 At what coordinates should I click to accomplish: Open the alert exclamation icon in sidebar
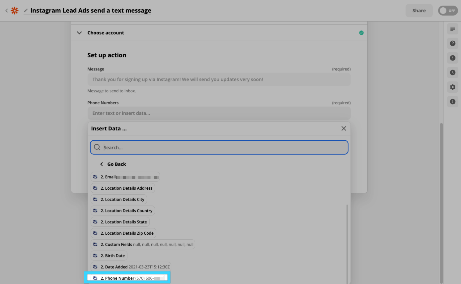[x=453, y=58]
